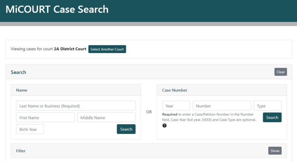
Task: Click the Search section heading
Action: coord(19,72)
